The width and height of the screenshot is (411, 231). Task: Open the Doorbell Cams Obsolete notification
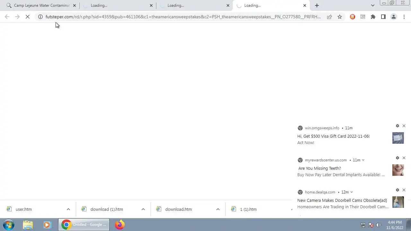pyautogui.click(x=342, y=201)
